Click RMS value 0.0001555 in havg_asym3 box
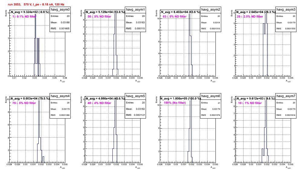This screenshot has width=301, height=173. click(290, 29)
